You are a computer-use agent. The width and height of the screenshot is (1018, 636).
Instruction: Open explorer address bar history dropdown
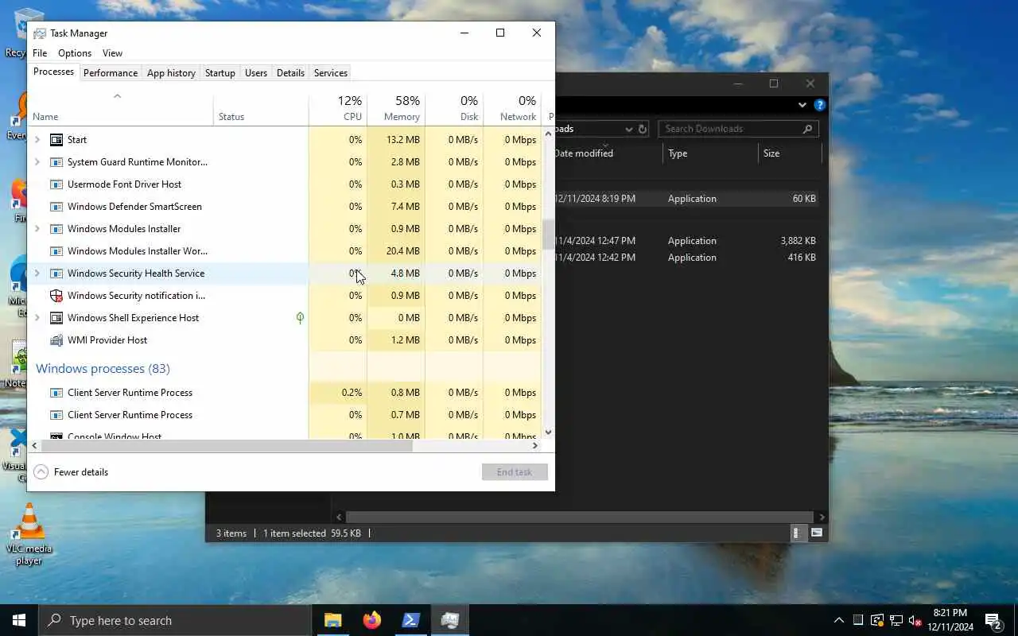coord(628,129)
